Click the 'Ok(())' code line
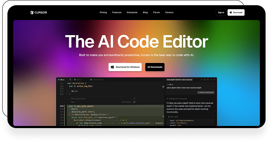The width and height of the screenshot is (273, 143). coord(75,91)
